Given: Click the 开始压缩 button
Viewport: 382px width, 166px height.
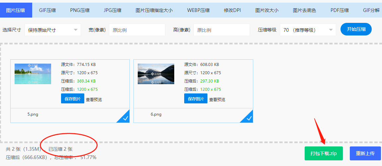Looking at the screenshot, I should (356, 29).
